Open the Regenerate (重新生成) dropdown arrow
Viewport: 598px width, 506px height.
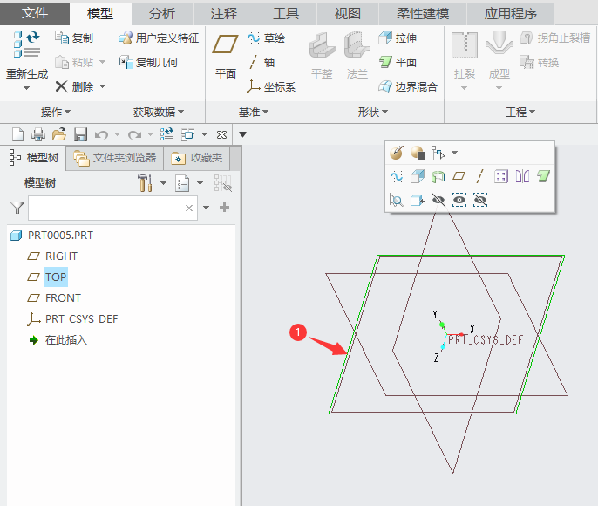pos(26,88)
